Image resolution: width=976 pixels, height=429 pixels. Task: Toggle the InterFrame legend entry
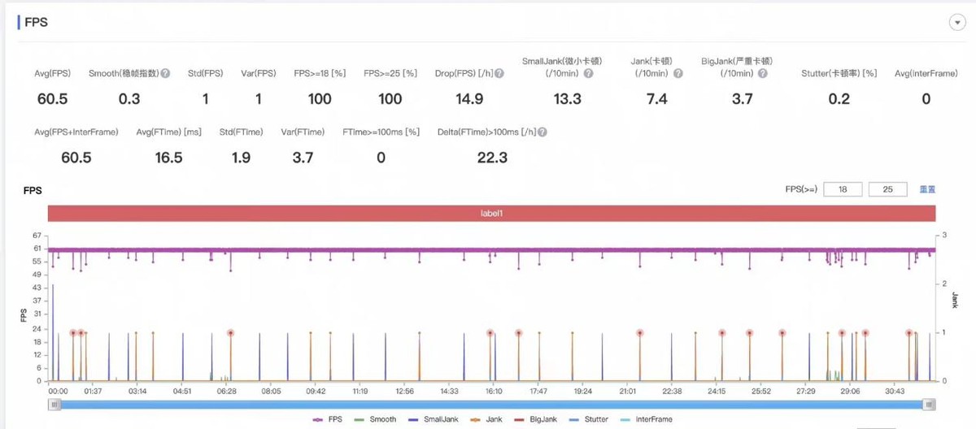(x=647, y=419)
